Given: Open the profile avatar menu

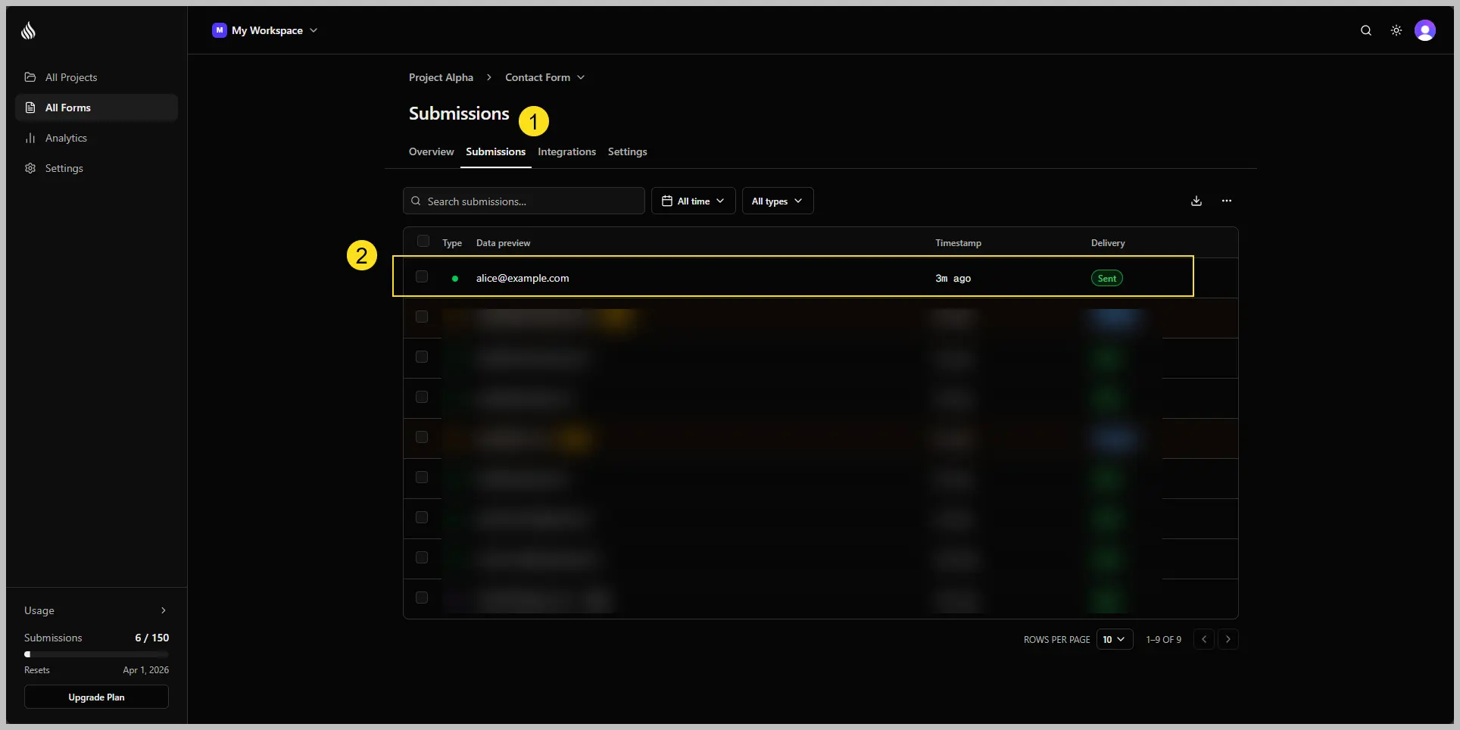Looking at the screenshot, I should pos(1426,31).
